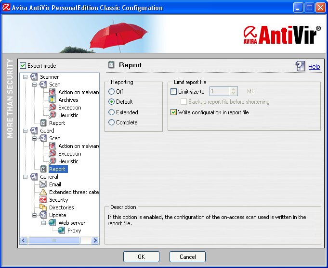Uncheck the Expert mode checkbox
Screen dimensions: 328x268
tap(23, 66)
